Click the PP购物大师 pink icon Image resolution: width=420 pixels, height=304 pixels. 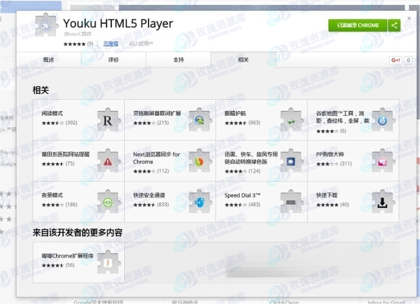382,161
